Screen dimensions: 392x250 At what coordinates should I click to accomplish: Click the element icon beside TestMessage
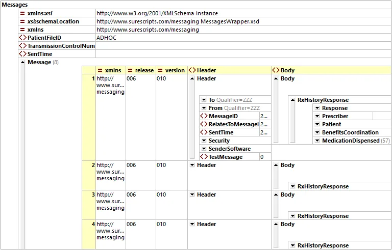coord(204,157)
